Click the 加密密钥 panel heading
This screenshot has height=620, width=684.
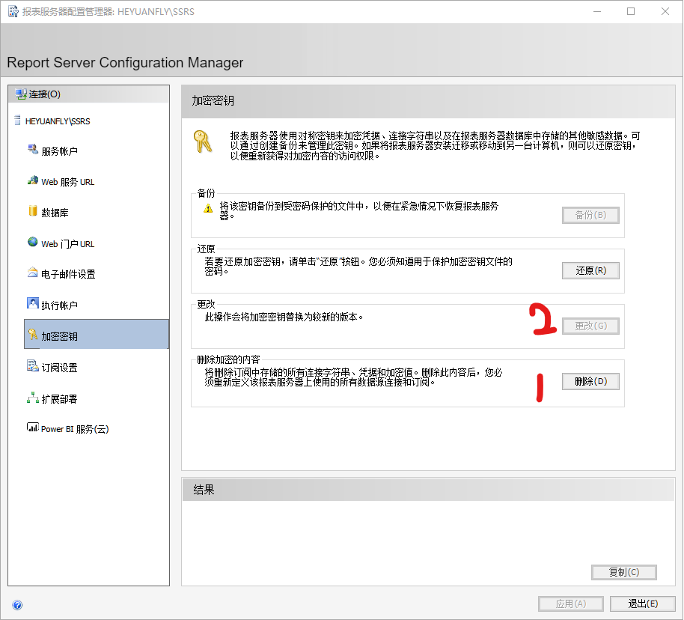coord(213,101)
